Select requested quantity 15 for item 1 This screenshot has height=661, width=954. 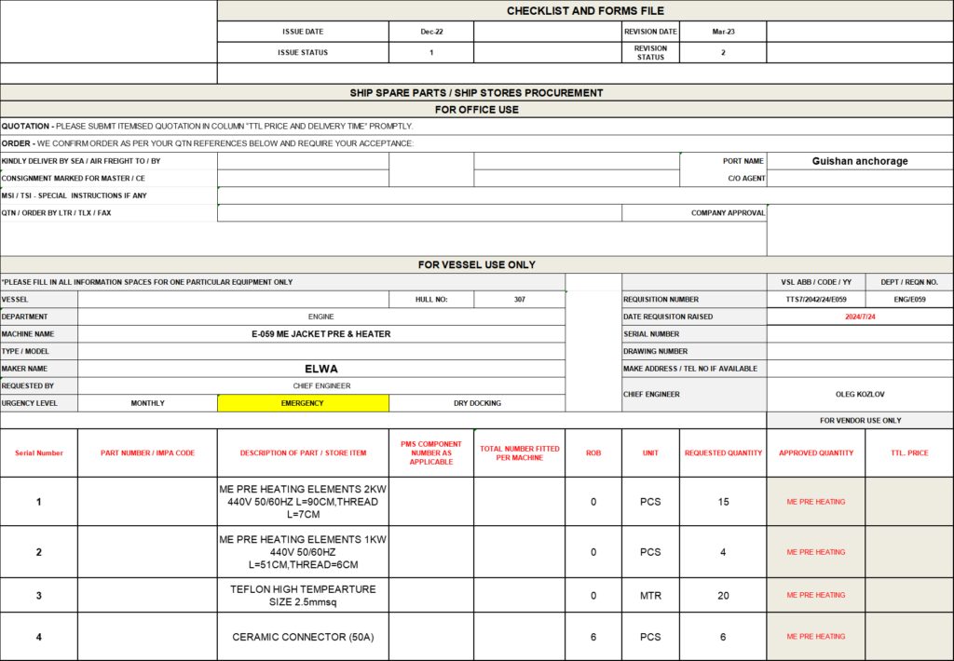click(722, 502)
